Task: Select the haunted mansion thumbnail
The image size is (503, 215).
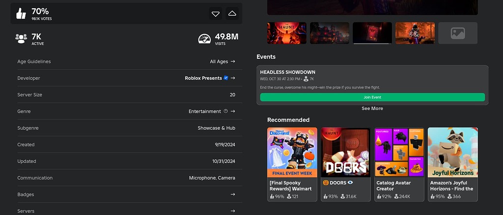Action: pyautogui.click(x=330, y=33)
